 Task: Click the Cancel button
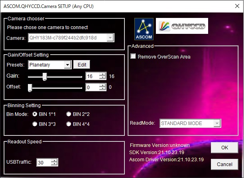tap(224, 164)
